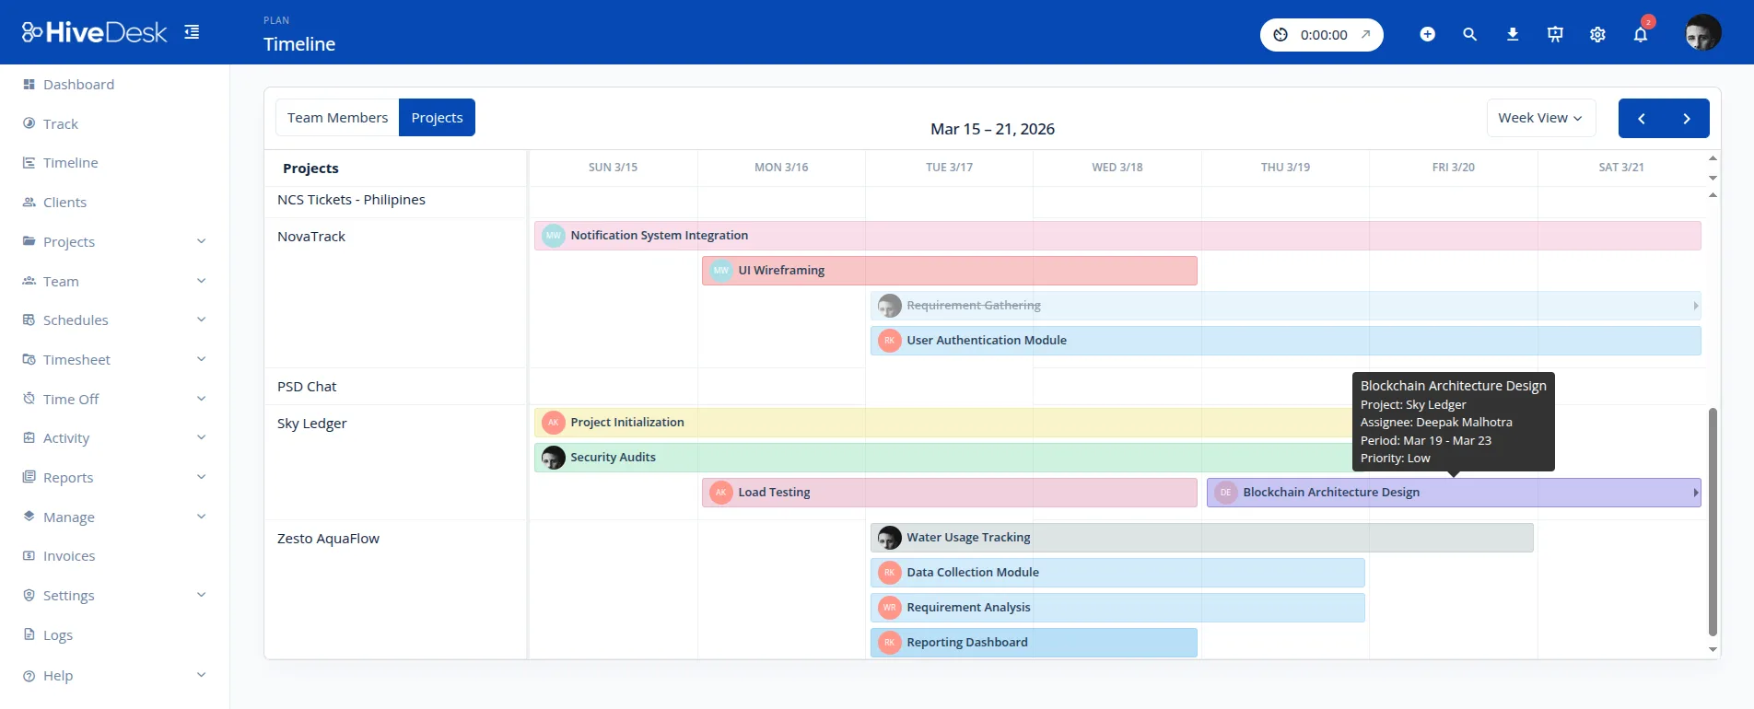Click the Manage layers icon in sidebar

pos(29,516)
